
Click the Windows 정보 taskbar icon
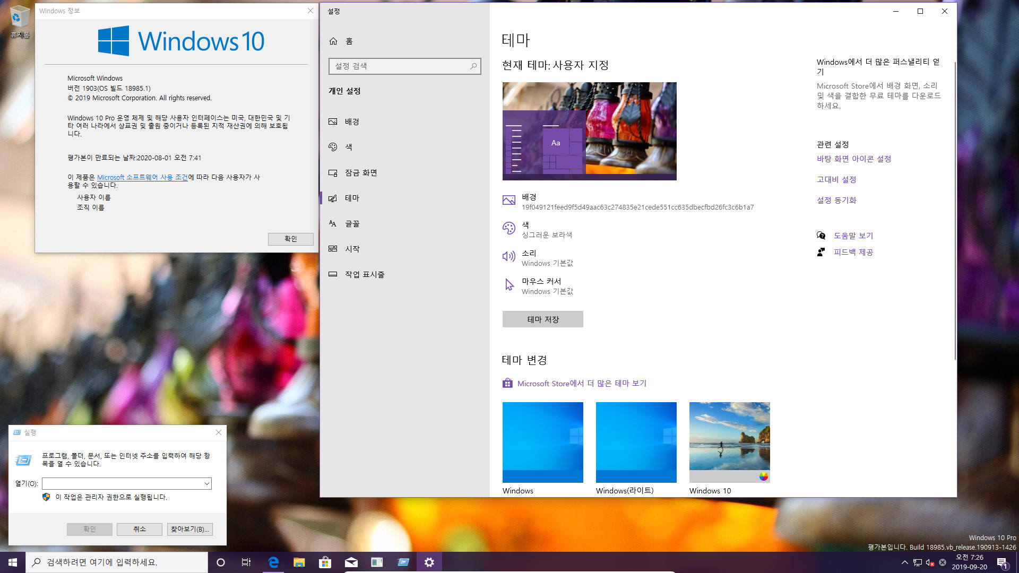pos(377,562)
